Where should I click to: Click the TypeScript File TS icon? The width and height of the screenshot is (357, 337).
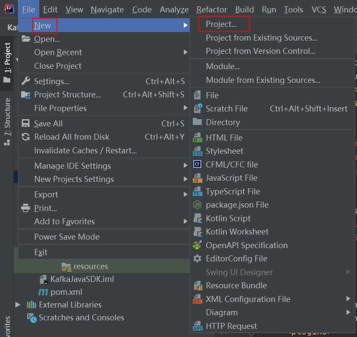coord(197,191)
